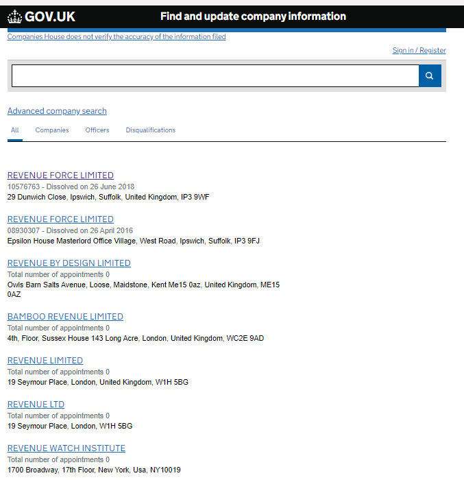Viewport: 464px width, 480px height.
Task: Open the Sign in / Register link
Action: [x=419, y=51]
